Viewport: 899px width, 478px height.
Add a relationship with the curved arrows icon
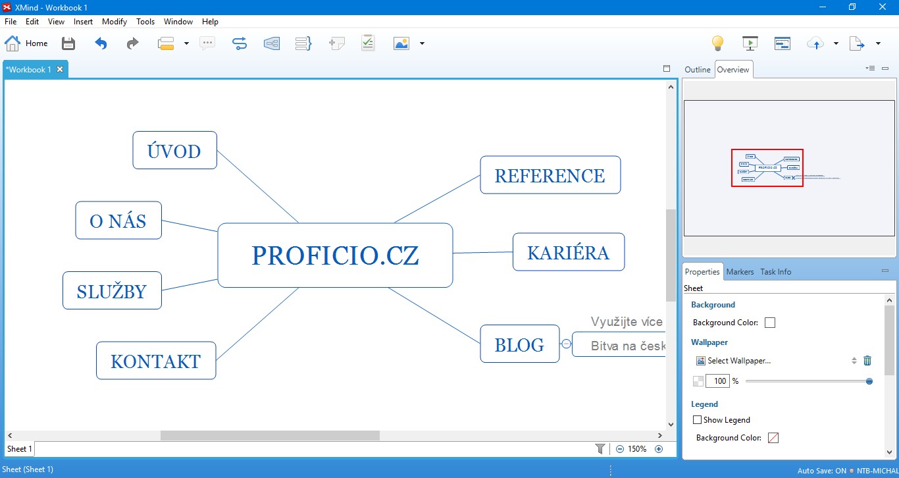[x=240, y=43]
